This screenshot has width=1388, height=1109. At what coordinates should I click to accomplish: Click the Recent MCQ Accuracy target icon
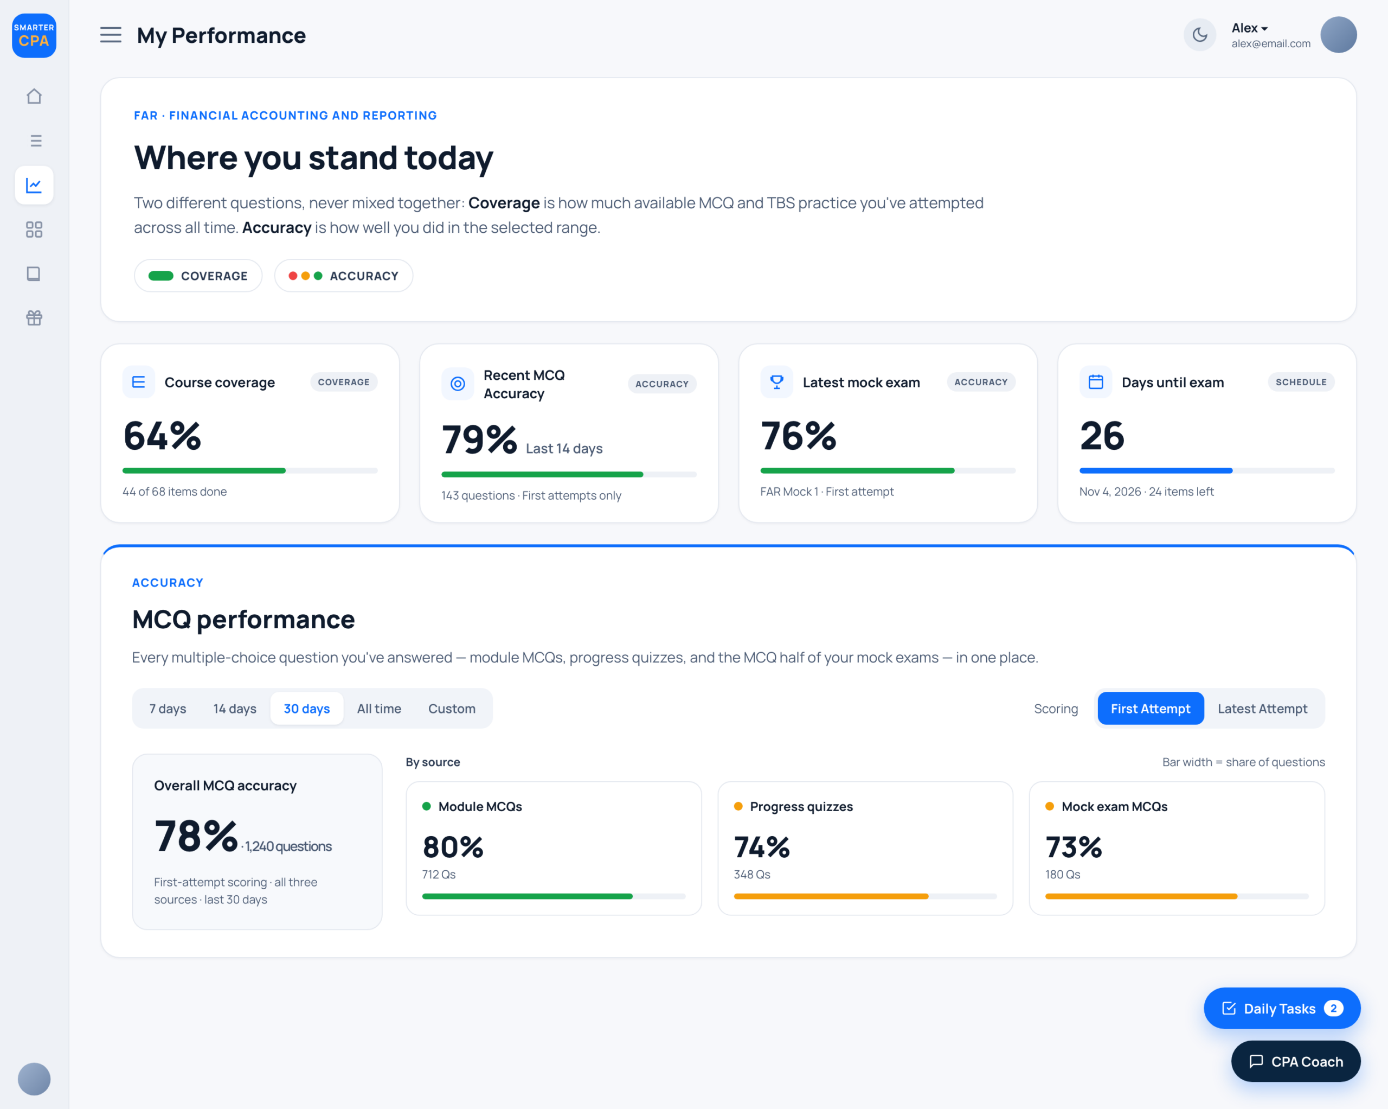[458, 384]
